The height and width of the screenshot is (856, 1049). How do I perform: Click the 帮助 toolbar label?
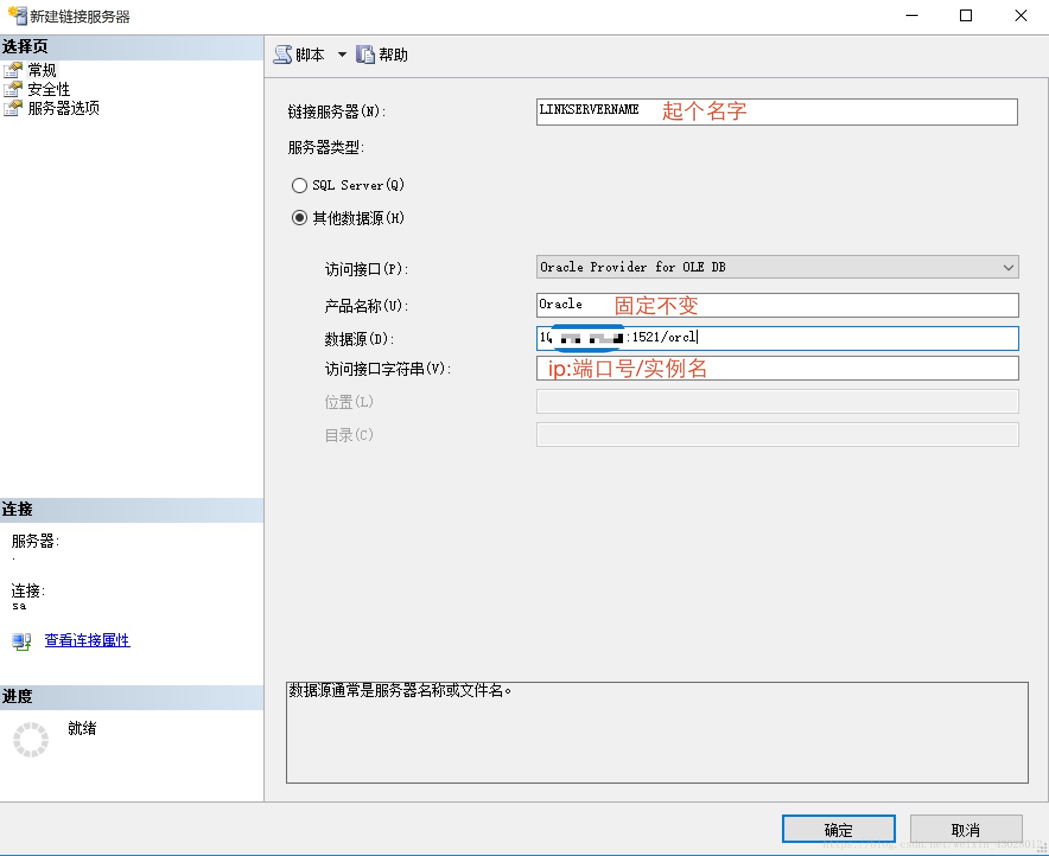[x=393, y=55]
